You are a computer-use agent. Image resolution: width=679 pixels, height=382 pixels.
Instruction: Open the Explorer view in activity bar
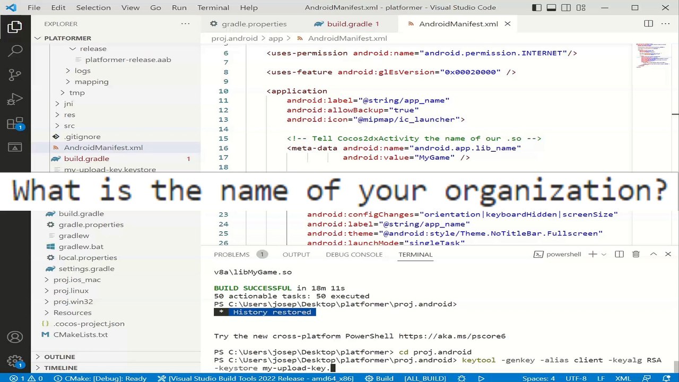(x=15, y=27)
